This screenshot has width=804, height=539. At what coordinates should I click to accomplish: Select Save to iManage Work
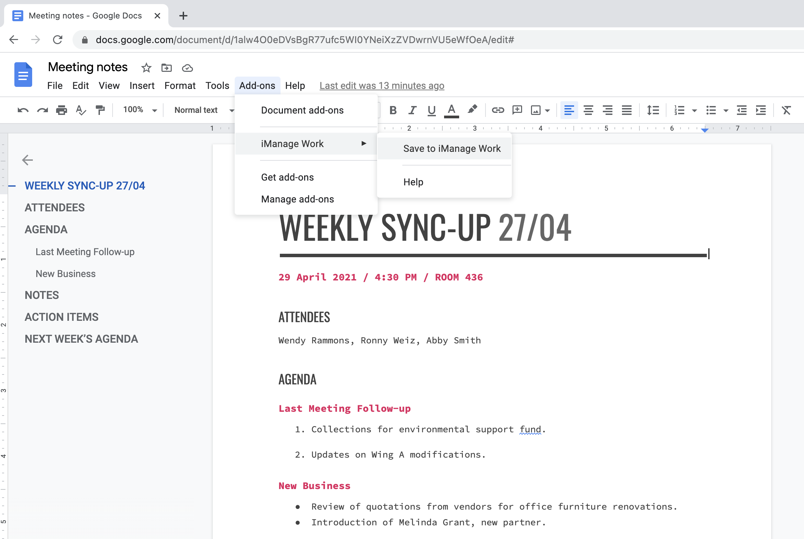point(452,148)
